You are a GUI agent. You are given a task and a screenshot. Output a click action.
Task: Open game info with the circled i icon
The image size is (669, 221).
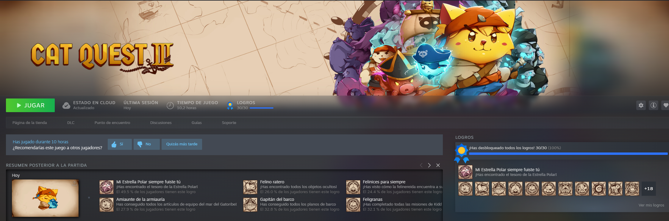click(x=654, y=105)
